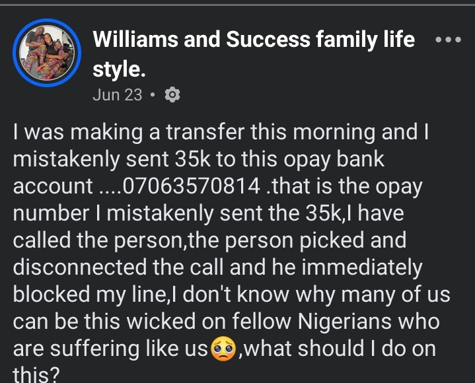Tap the pleading face emoji in post
The image size is (475, 383).
223,349
